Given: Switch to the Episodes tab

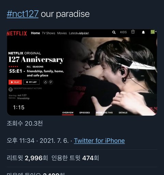Looking at the screenshot, I should tap(85, 113).
